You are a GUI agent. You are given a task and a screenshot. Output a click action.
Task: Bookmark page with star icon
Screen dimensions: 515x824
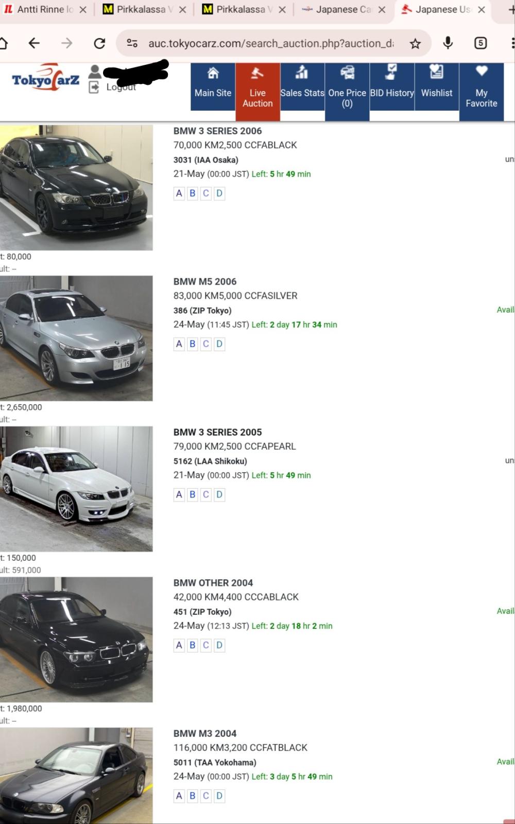(x=415, y=44)
